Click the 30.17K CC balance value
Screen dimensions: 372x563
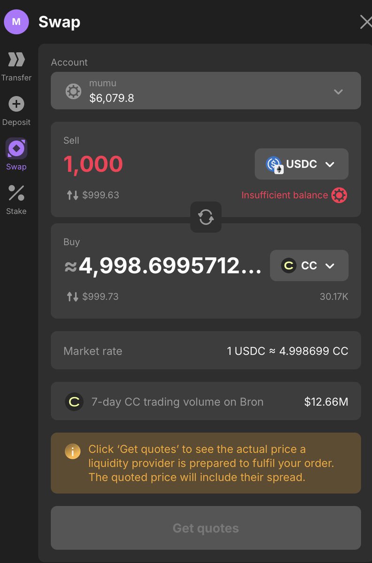tap(334, 297)
